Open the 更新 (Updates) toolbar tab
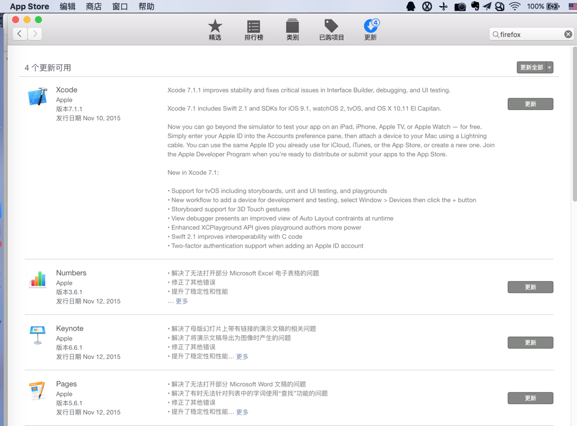This screenshot has width=577, height=426. click(x=371, y=30)
